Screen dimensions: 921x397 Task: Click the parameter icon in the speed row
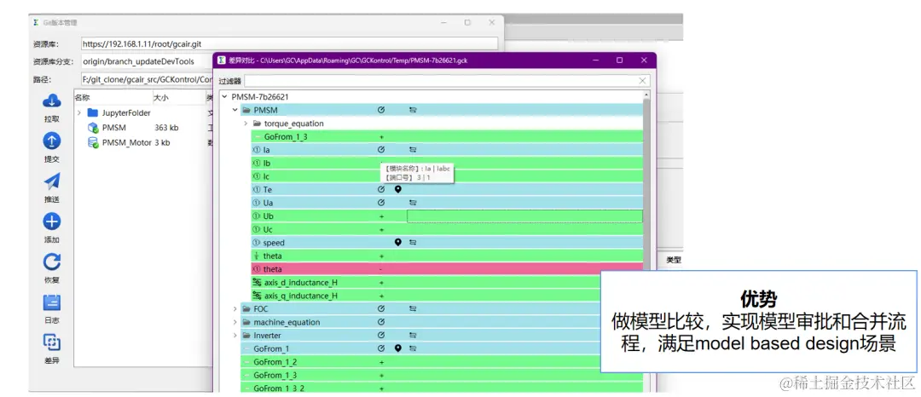coord(413,242)
